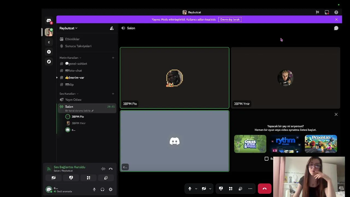Click the Add a Server plus icon

point(49,52)
